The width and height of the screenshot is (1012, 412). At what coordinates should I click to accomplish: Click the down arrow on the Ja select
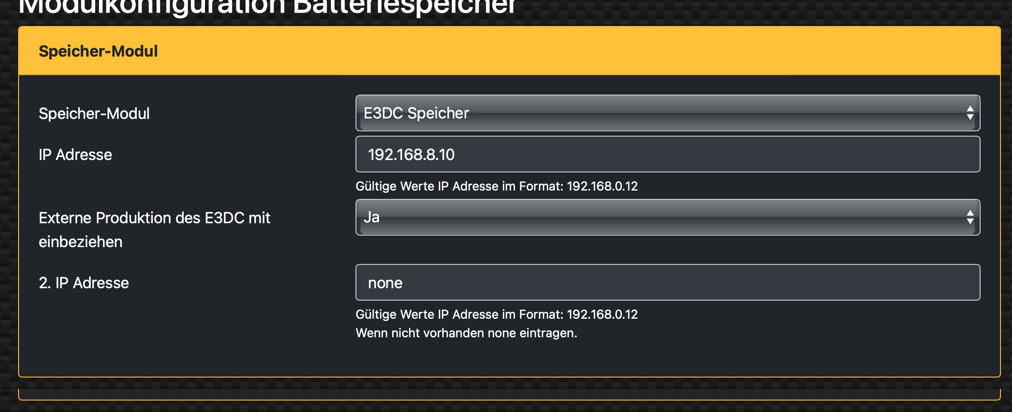[970, 222]
